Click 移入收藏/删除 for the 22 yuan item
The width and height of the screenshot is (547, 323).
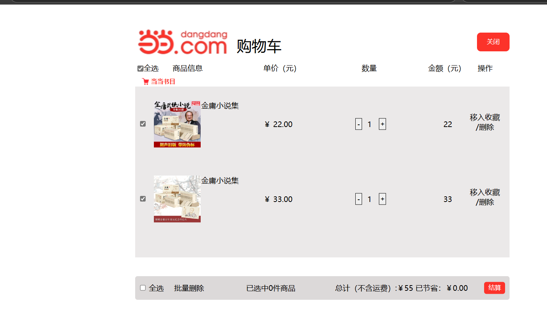[x=485, y=122]
